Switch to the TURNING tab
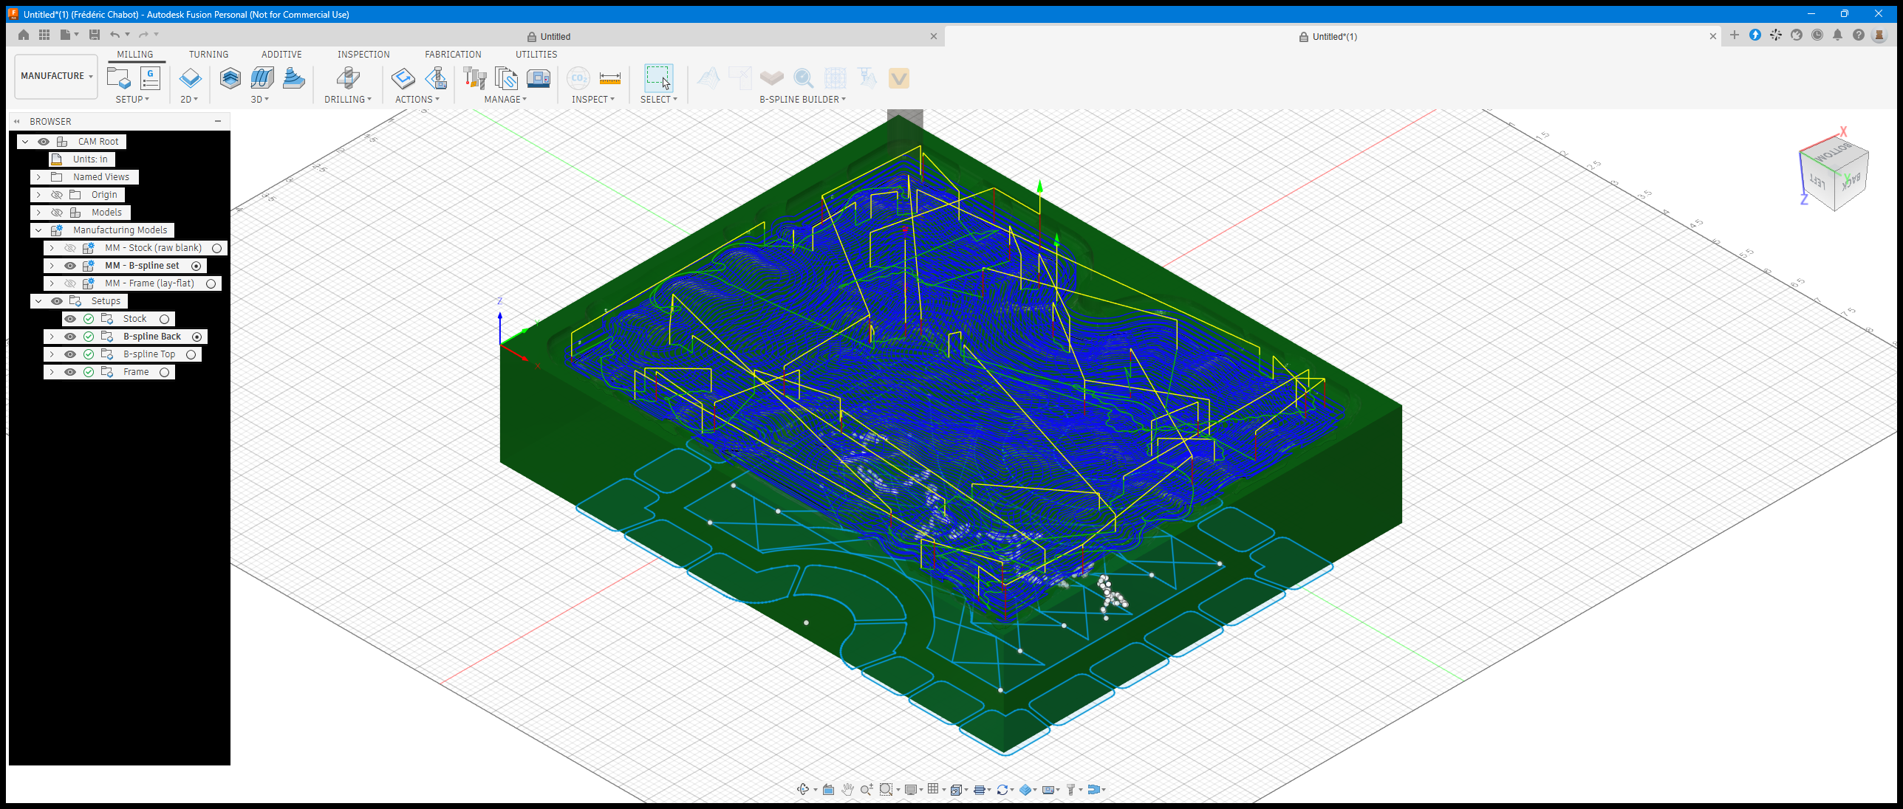Viewport: 1903px width, 809px height. [208, 55]
